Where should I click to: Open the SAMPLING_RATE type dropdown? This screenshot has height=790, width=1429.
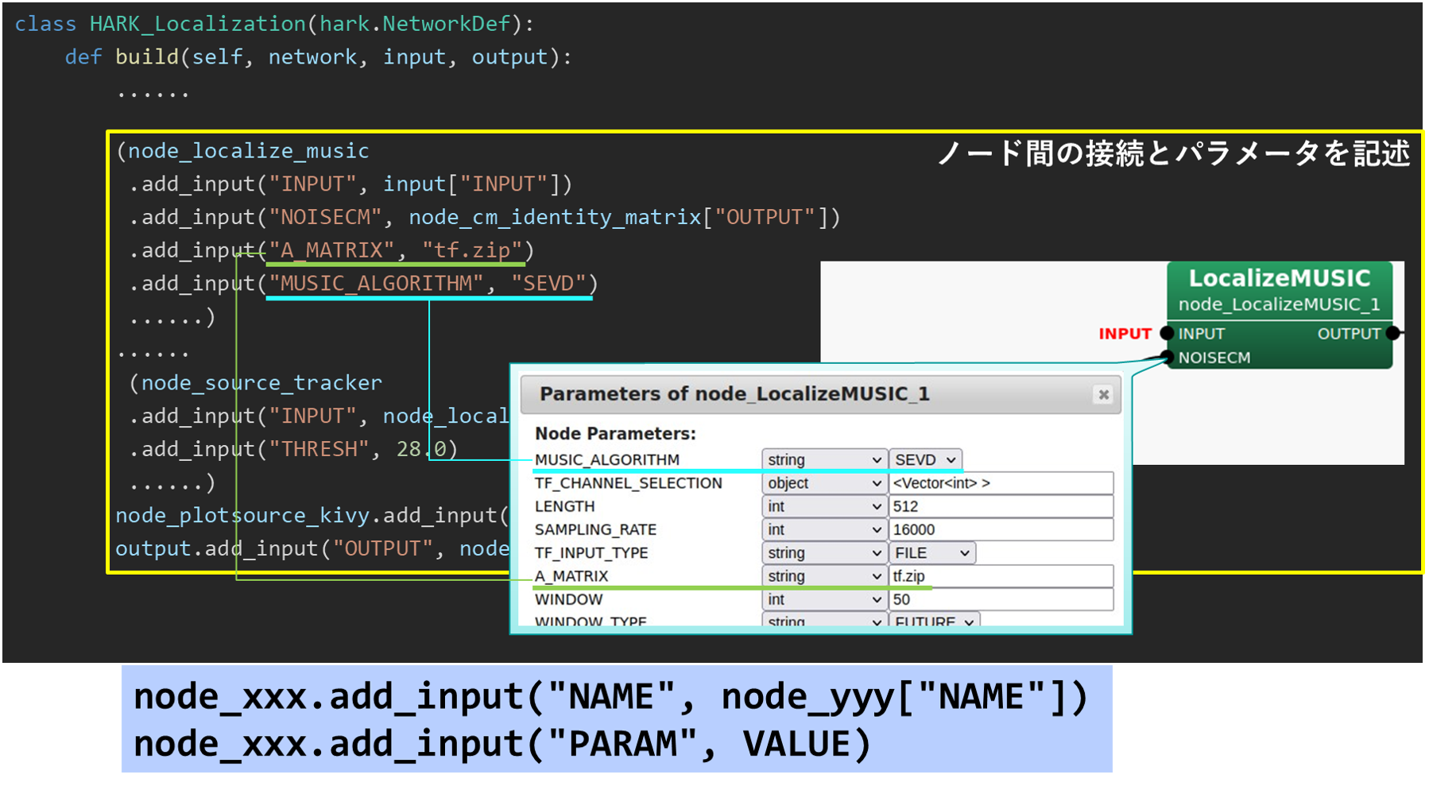pos(824,529)
